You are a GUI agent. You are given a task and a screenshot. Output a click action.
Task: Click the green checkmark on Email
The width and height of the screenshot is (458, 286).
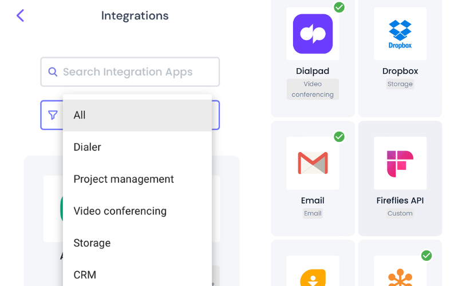[339, 137]
